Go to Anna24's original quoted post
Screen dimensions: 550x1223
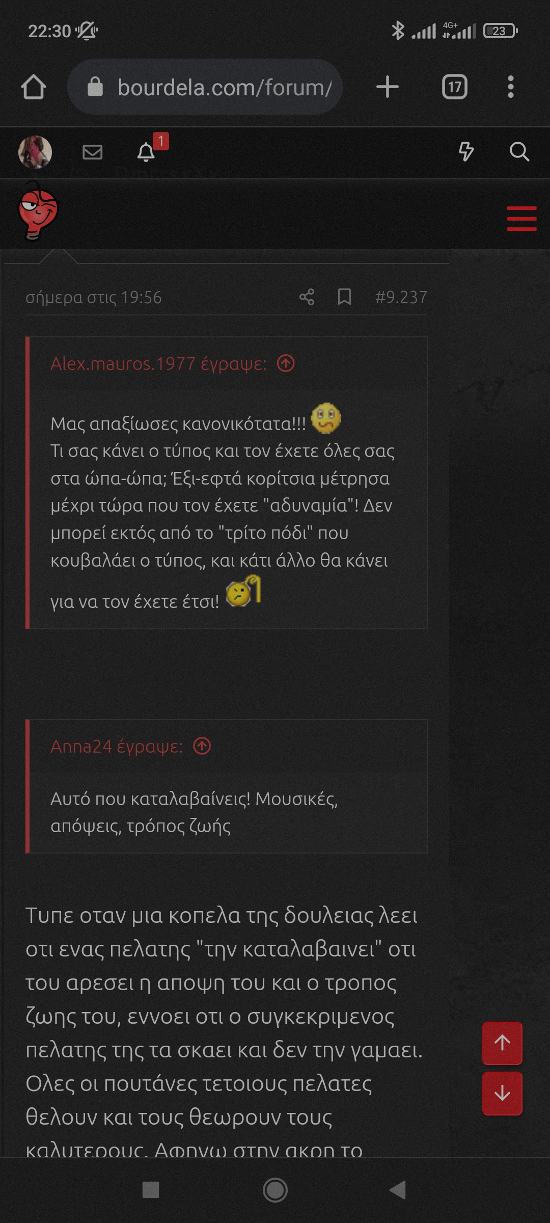click(x=202, y=746)
